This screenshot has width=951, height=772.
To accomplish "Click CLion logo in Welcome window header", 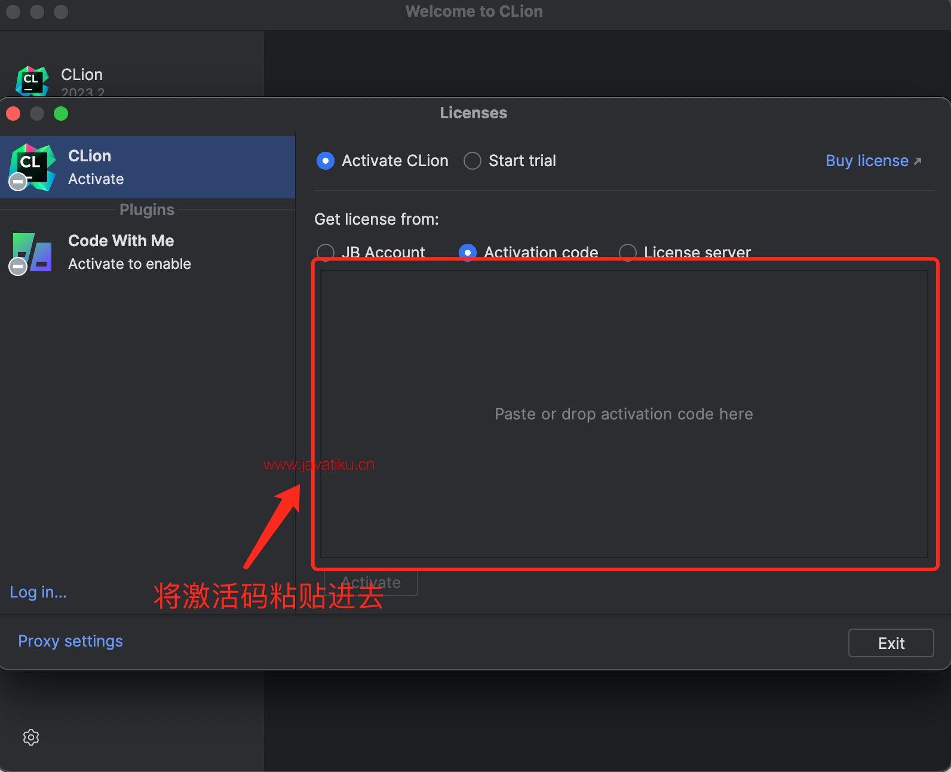I will click(32, 81).
